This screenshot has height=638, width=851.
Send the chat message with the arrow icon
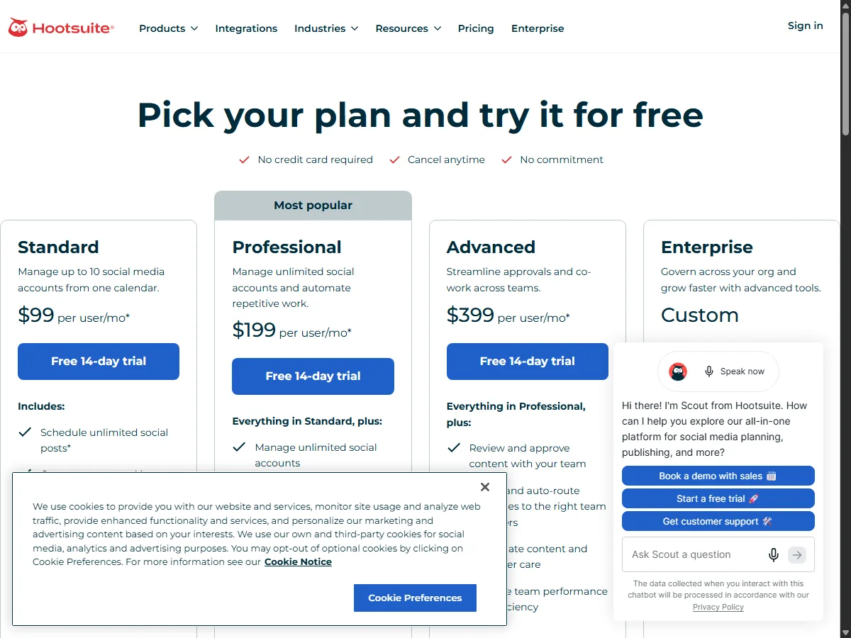click(797, 555)
